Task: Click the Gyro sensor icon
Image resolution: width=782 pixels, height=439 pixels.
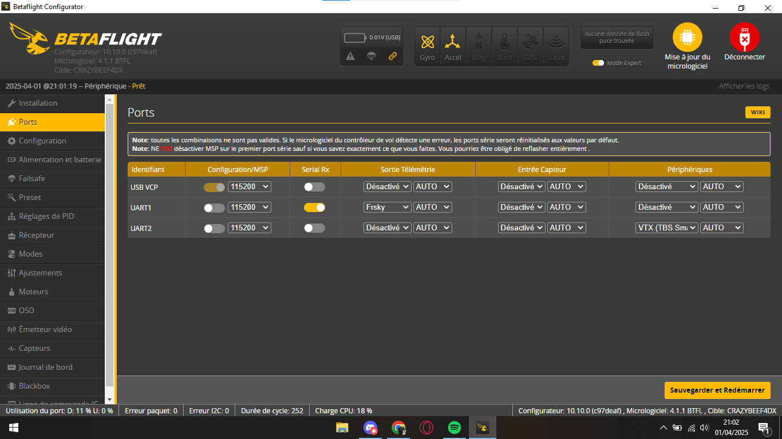Action: click(x=427, y=43)
